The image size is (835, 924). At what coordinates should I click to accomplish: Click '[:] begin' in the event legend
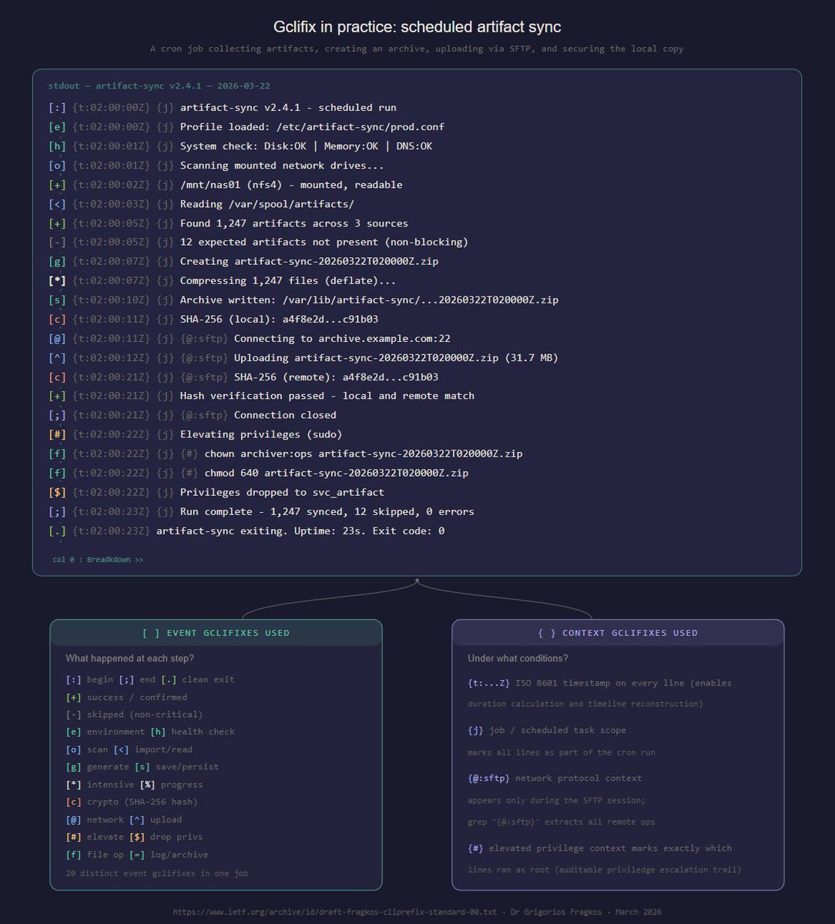pyautogui.click(x=89, y=679)
